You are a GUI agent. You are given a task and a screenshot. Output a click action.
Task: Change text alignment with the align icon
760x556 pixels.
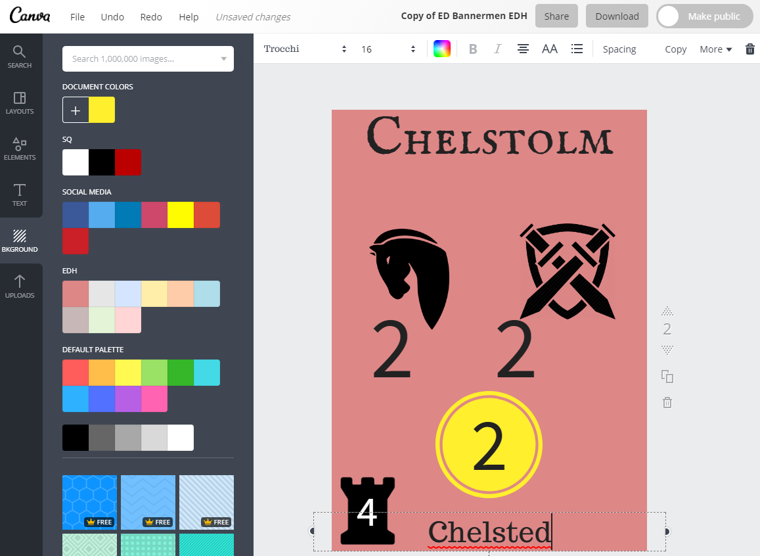523,49
